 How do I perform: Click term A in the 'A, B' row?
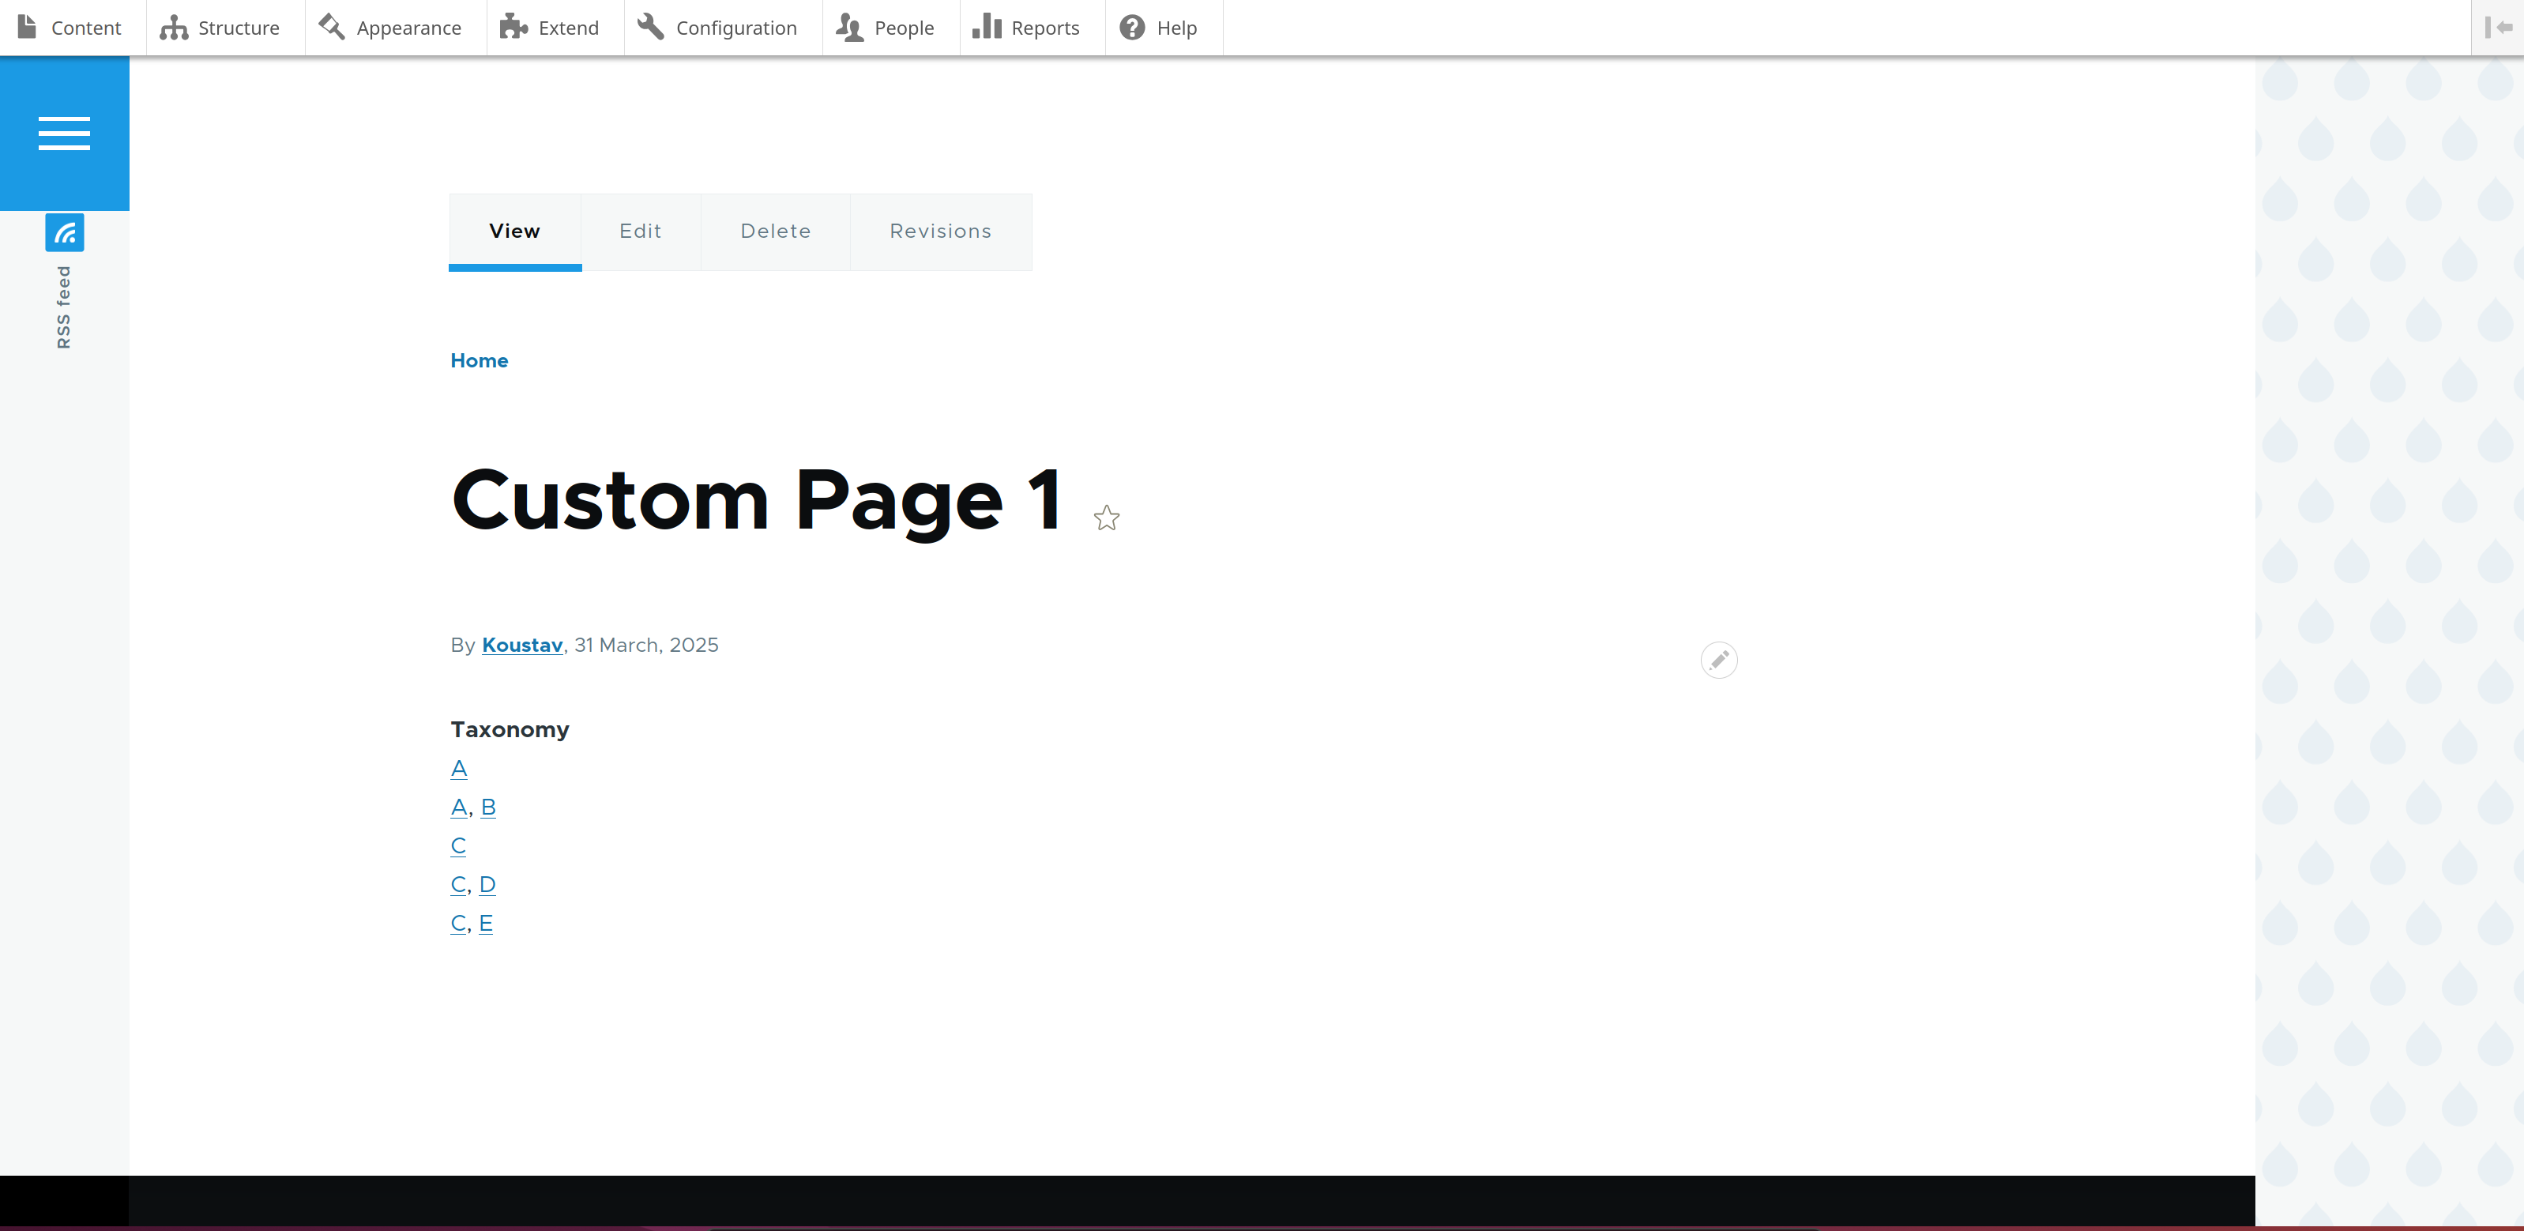point(458,807)
